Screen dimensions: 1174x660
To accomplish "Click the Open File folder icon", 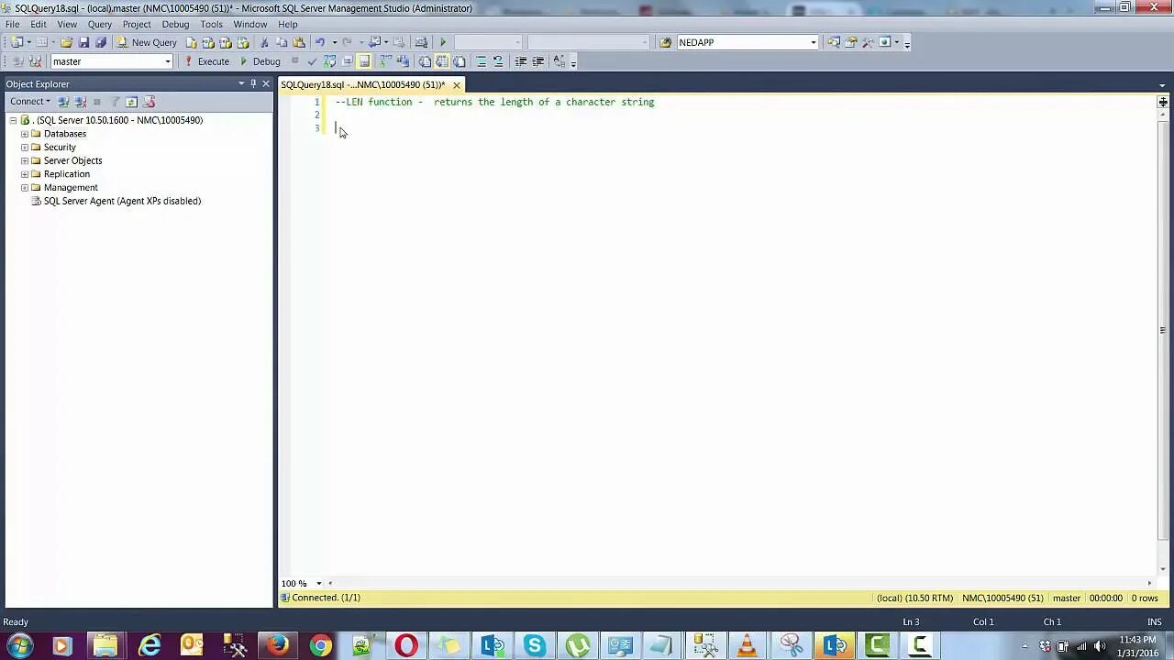I will click(x=66, y=42).
